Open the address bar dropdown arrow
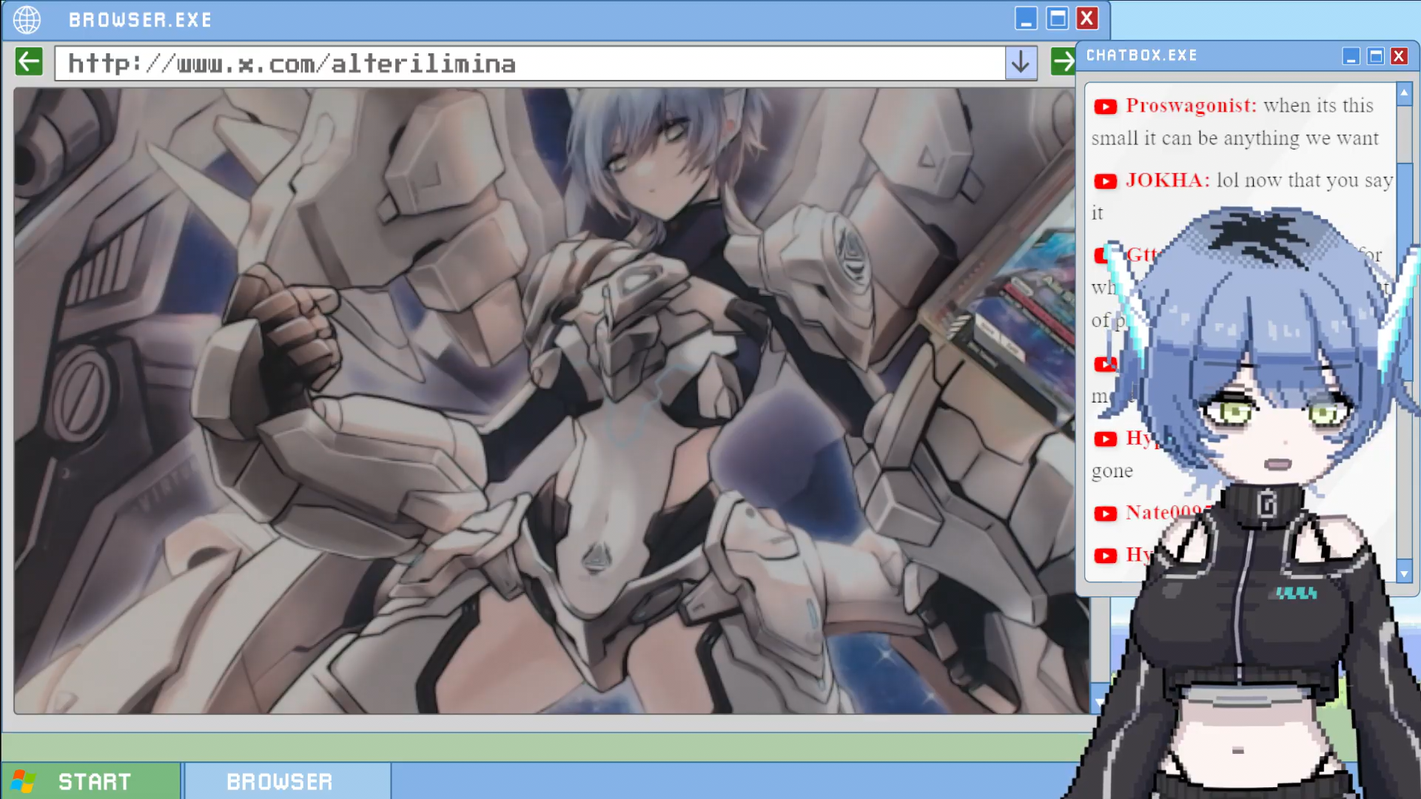Image resolution: width=1421 pixels, height=799 pixels. coord(1021,63)
